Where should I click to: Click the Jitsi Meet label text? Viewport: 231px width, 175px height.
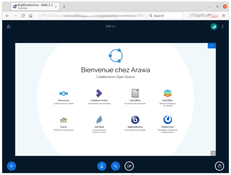tap(99, 127)
